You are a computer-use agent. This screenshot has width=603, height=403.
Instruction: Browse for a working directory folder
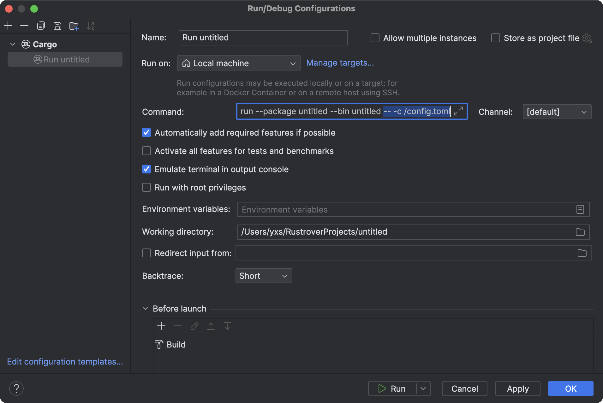(x=580, y=232)
